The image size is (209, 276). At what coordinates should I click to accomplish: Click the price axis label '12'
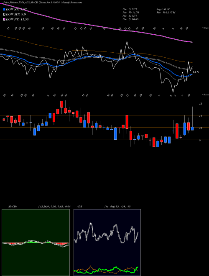point(200,104)
